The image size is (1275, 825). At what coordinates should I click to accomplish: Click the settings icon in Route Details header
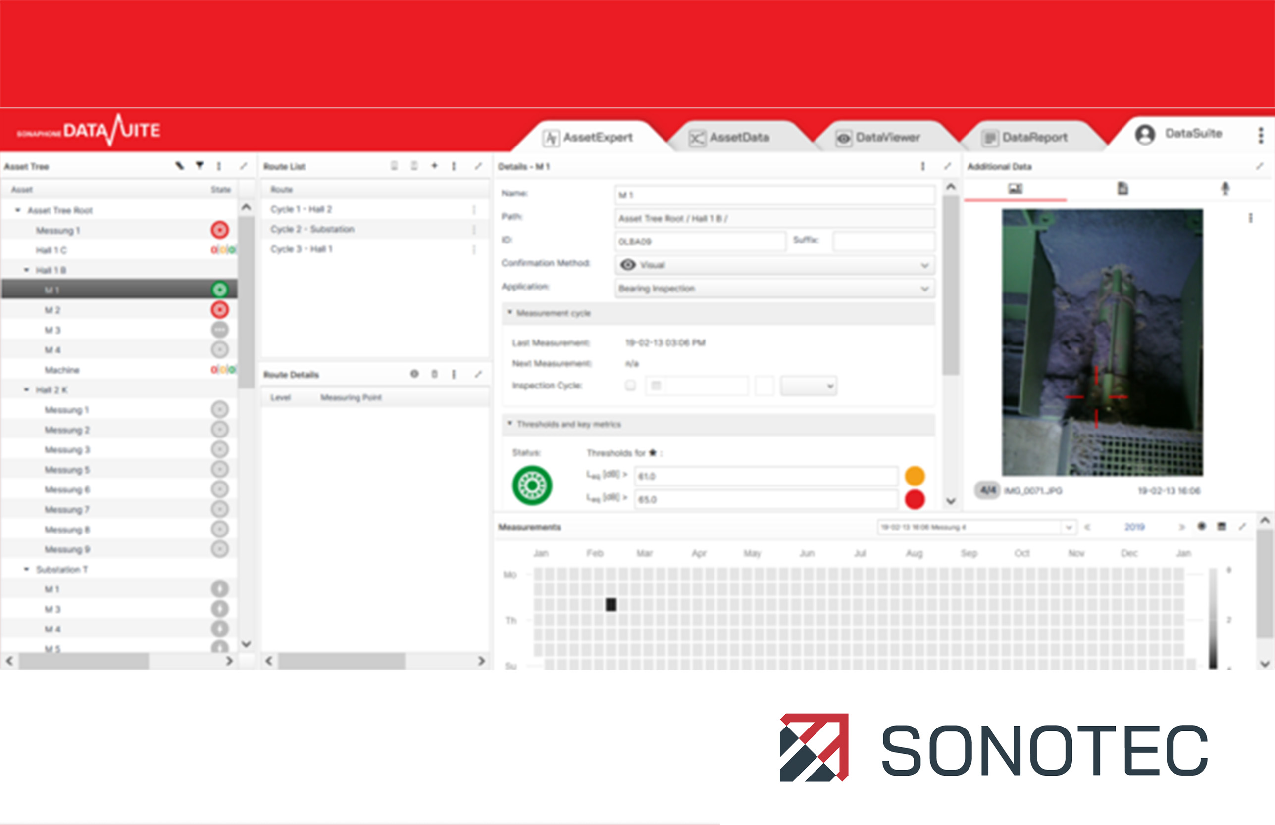click(414, 374)
